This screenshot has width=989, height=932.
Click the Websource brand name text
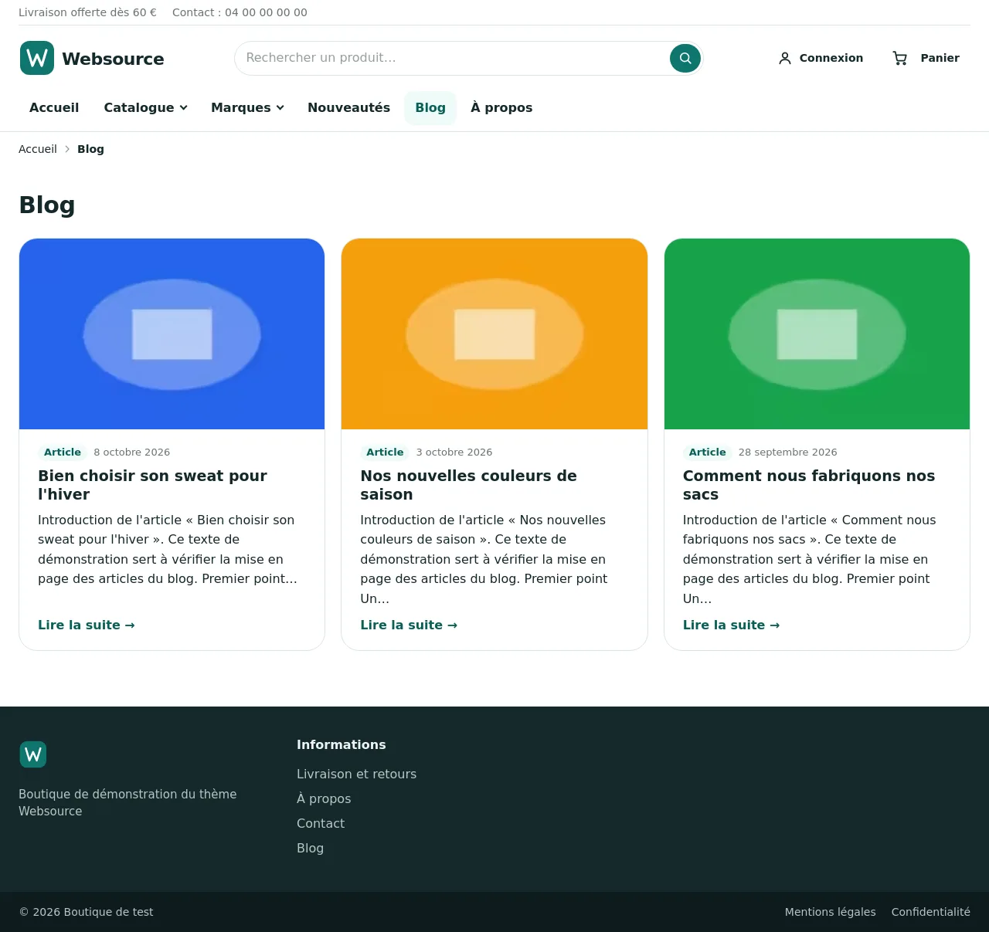(113, 59)
